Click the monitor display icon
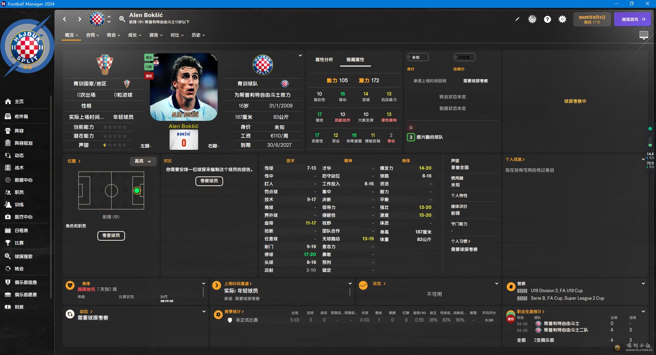656x355 pixels. (644, 35)
